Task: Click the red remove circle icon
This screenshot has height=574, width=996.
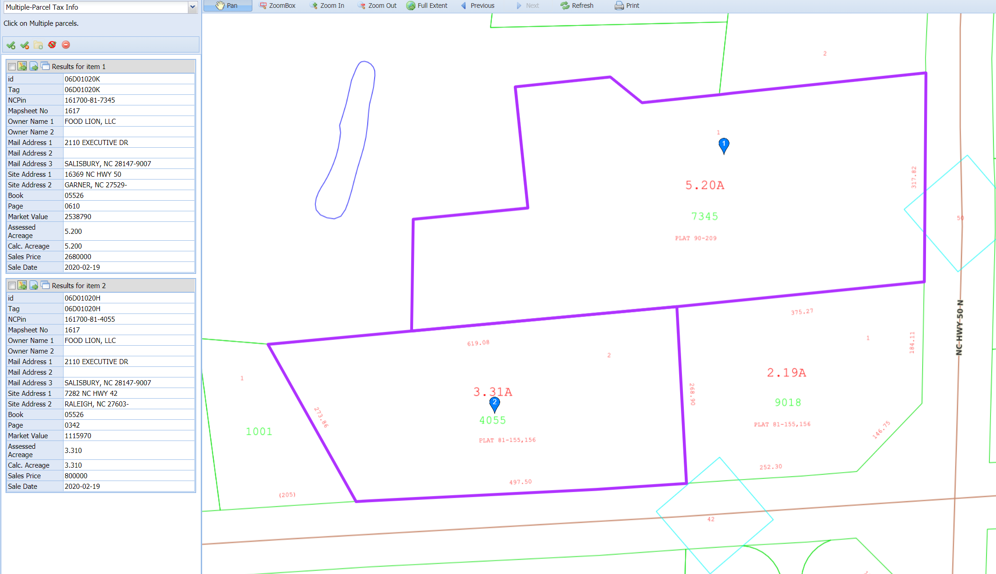Action: (x=66, y=45)
